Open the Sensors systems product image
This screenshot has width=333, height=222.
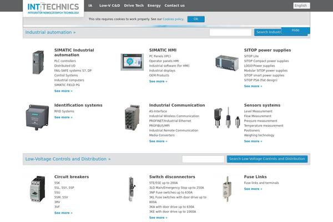coord(227,118)
